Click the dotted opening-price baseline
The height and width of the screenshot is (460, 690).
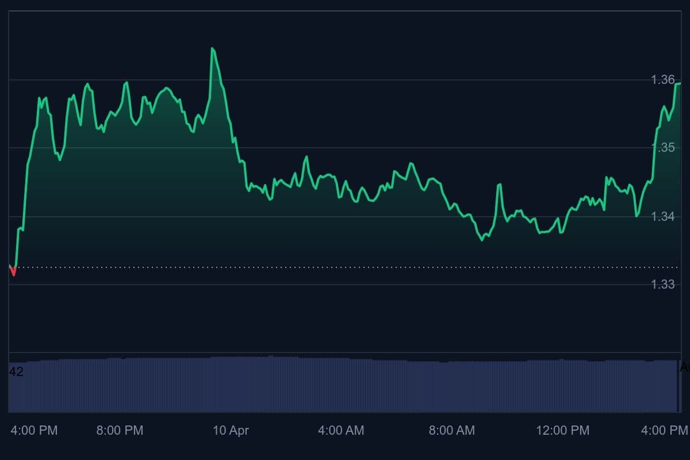(345, 267)
